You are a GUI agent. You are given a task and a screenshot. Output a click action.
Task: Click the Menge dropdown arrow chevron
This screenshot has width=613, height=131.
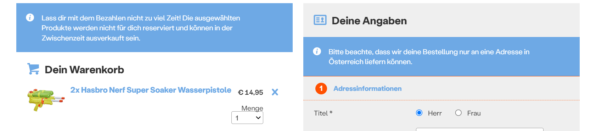tap(258, 118)
